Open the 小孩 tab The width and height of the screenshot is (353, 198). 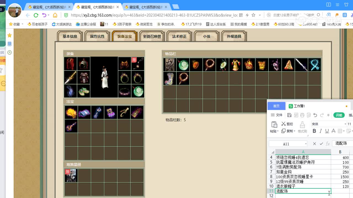pos(207,36)
